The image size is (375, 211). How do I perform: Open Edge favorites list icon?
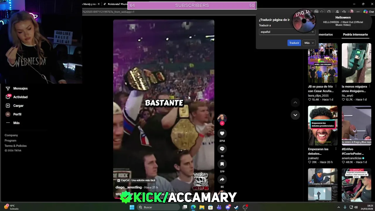coord(344,12)
